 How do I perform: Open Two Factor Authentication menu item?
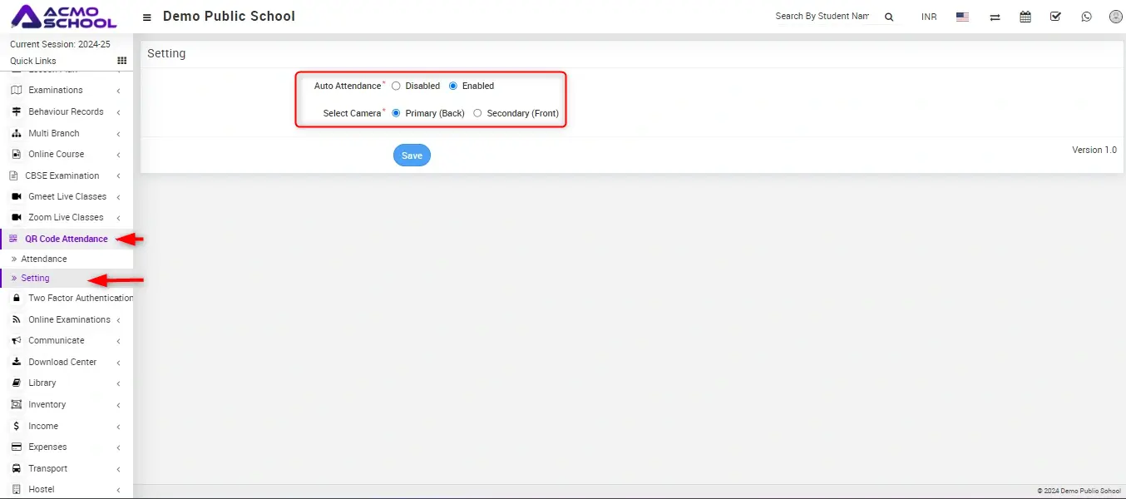(80, 298)
